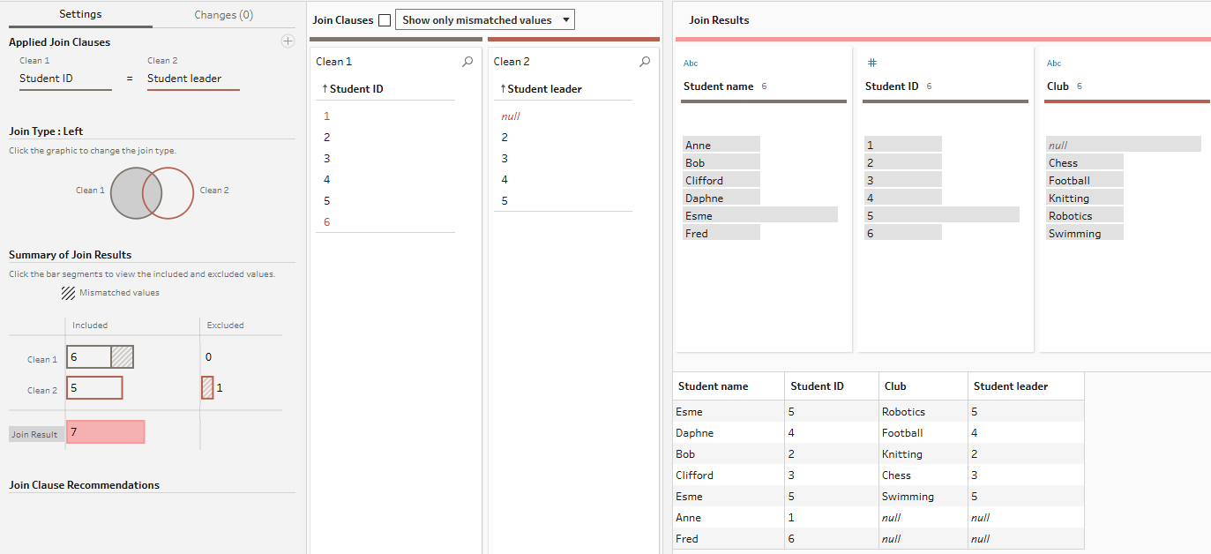Toggle the Join Clauses mismatched checkbox
1211x554 pixels.
point(385,20)
